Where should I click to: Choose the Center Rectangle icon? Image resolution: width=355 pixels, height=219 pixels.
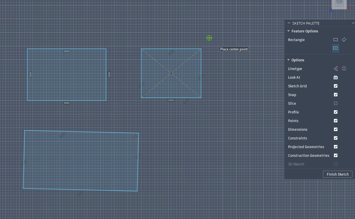click(x=335, y=48)
